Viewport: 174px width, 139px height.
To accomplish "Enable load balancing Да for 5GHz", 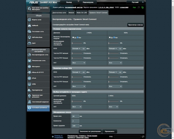I will click(x=110, y=37).
